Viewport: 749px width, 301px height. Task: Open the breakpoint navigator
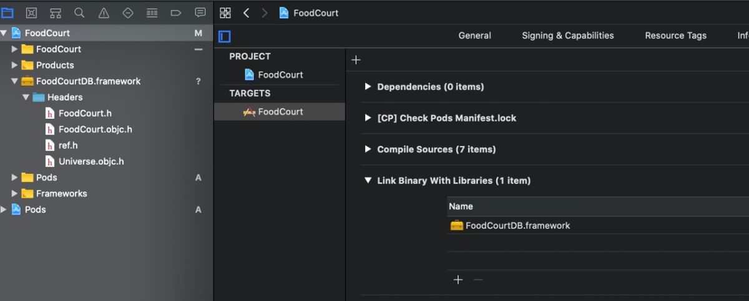[176, 12]
